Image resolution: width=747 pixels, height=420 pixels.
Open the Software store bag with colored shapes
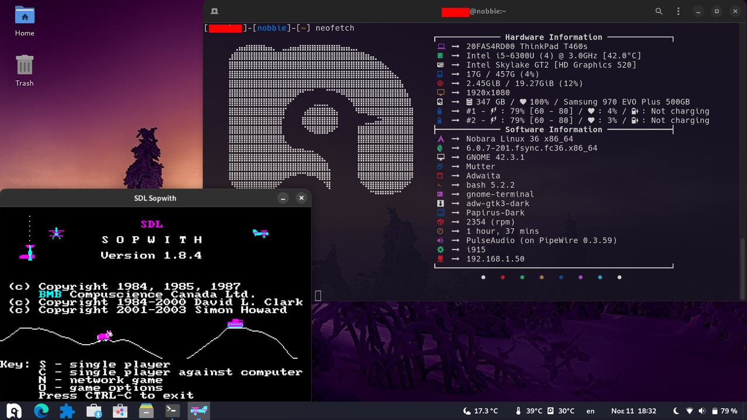pos(120,411)
